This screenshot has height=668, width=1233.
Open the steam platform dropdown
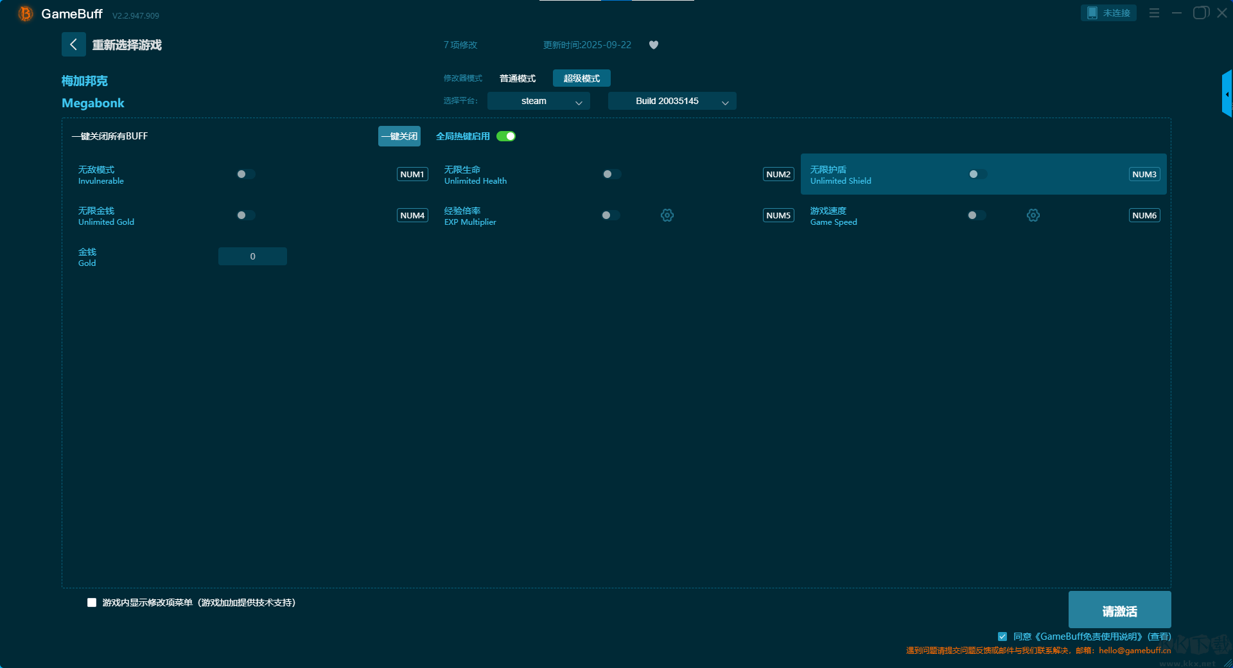coord(538,101)
